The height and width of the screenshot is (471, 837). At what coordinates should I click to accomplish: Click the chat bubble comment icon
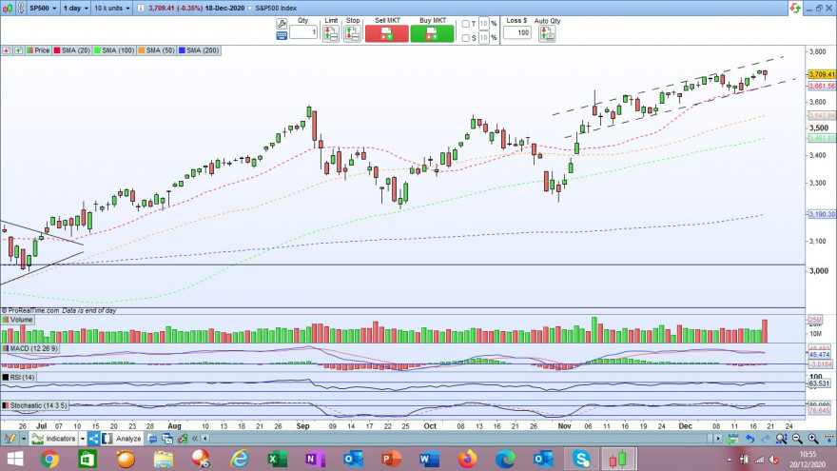(x=153, y=439)
